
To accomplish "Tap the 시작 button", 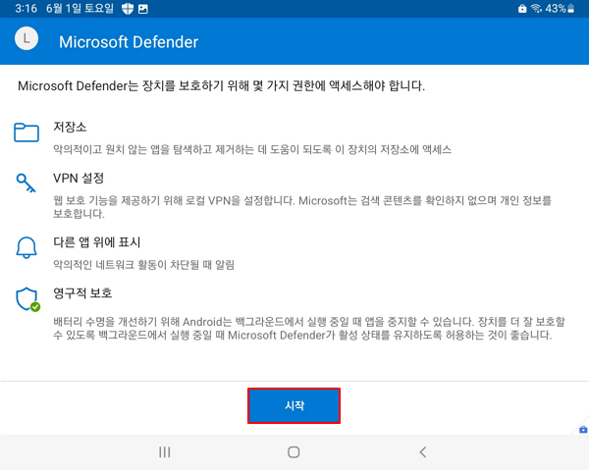I will (x=294, y=405).
